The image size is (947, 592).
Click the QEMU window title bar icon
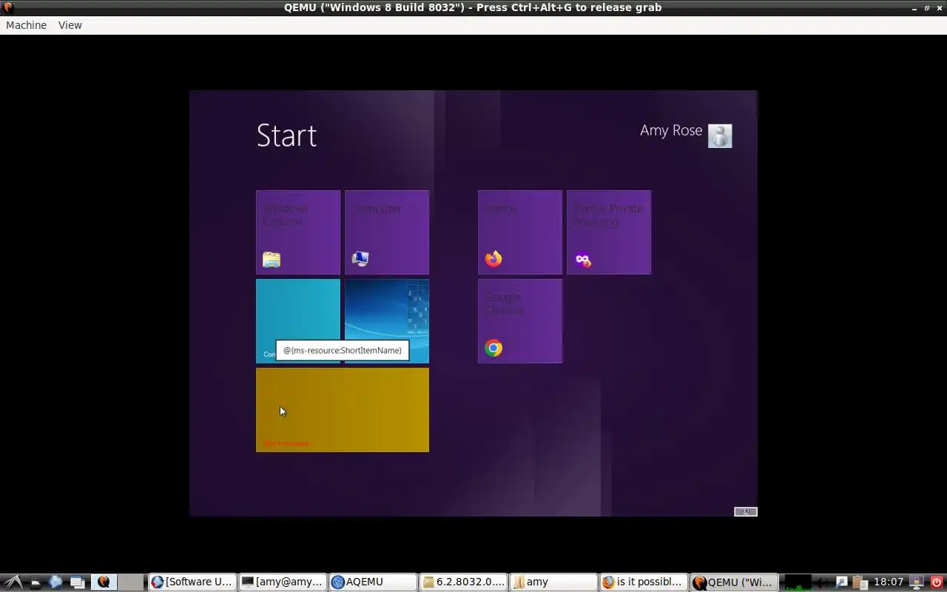tap(7, 7)
